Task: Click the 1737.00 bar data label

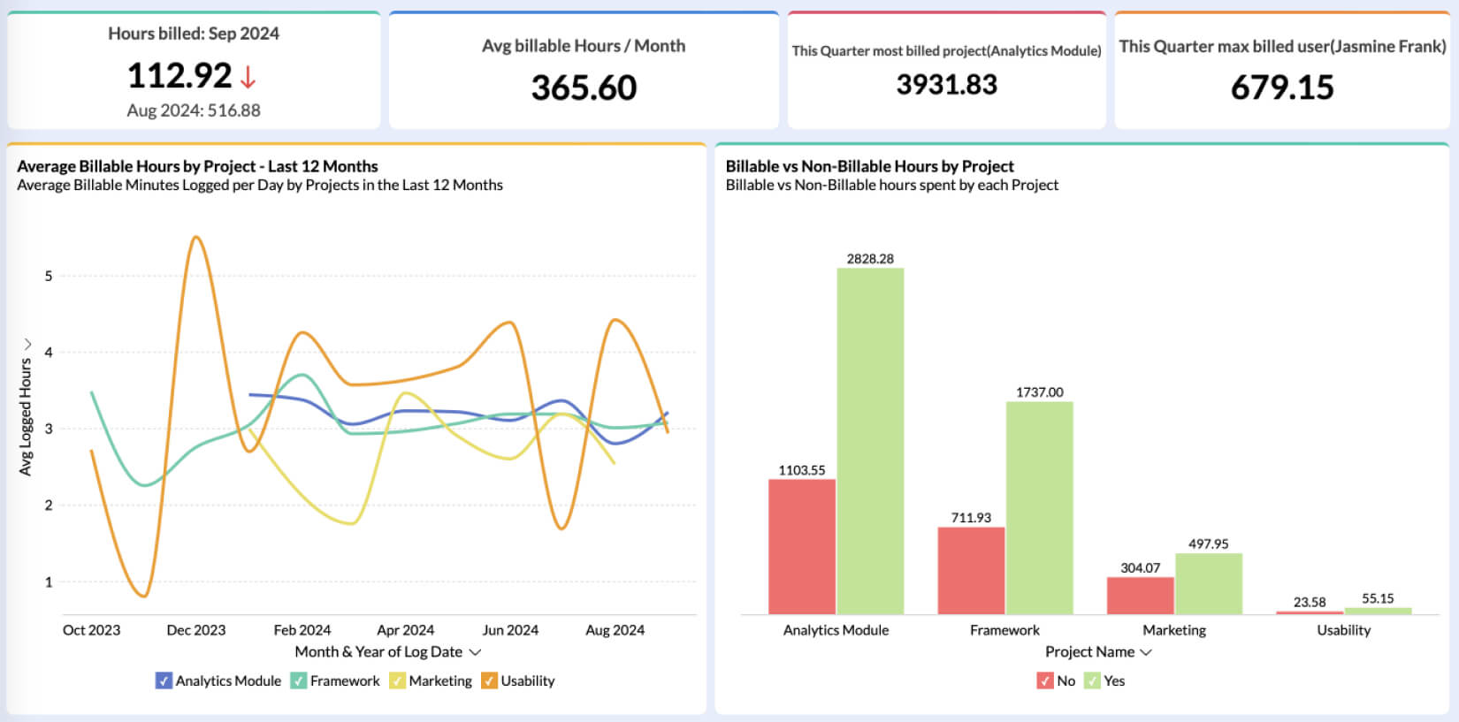Action: (1040, 392)
